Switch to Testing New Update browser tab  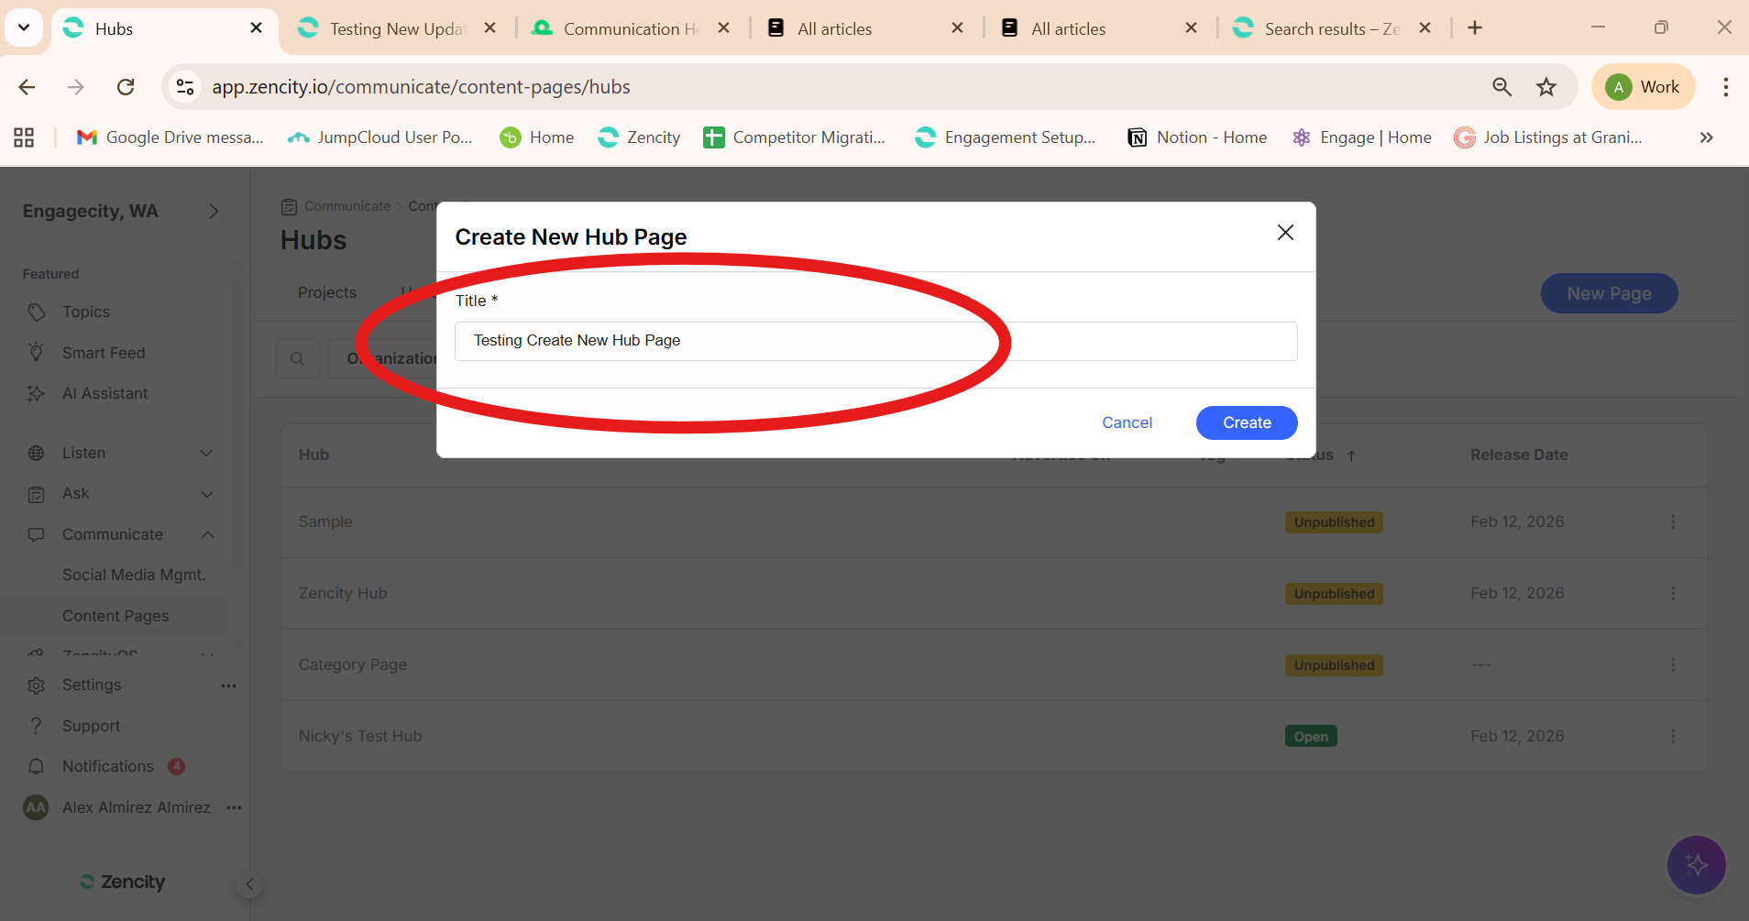[x=396, y=28]
